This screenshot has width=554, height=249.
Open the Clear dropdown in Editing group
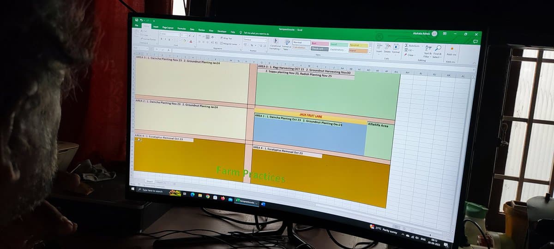(x=409, y=55)
